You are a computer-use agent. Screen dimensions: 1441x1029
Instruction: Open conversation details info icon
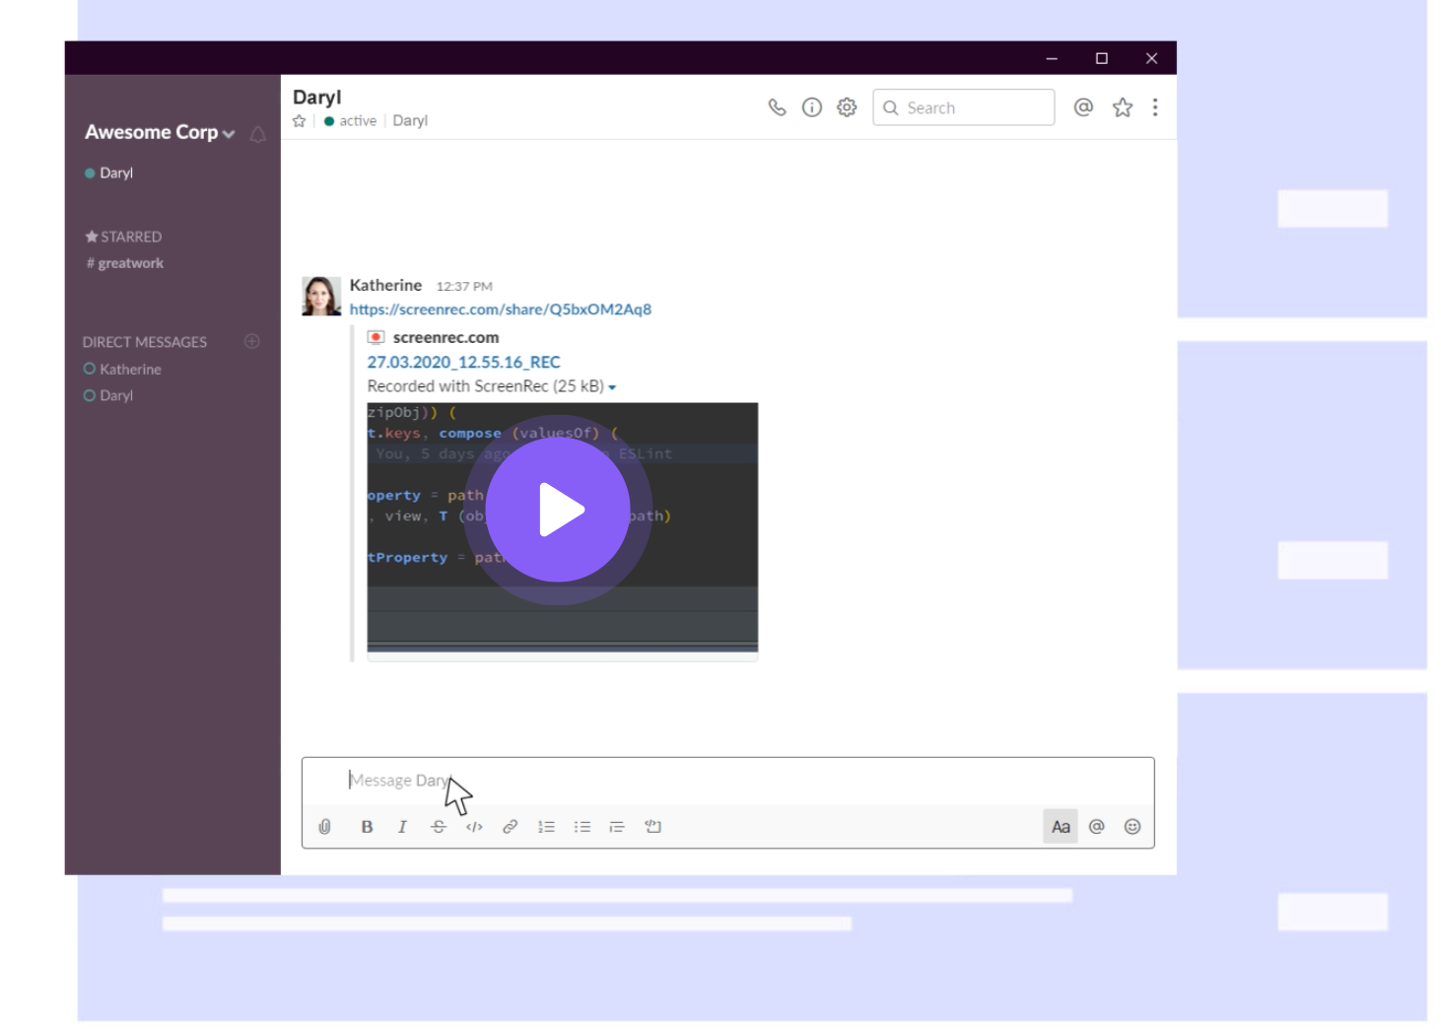point(812,107)
